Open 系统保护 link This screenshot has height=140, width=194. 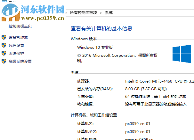[x=16, y=53]
